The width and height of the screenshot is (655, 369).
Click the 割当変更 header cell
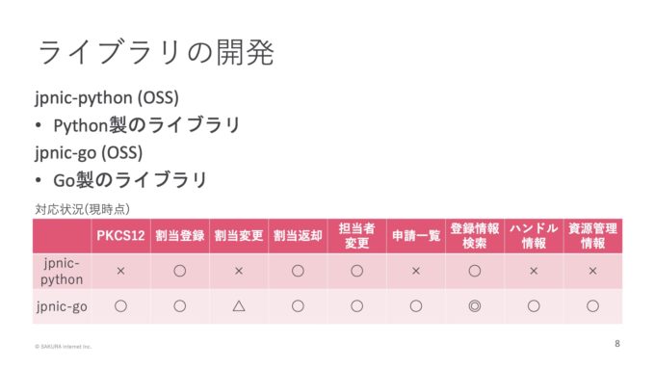(239, 236)
